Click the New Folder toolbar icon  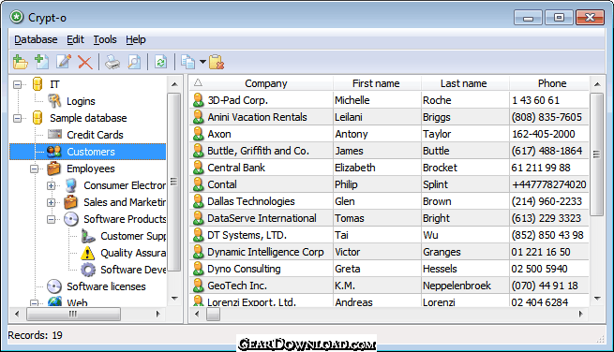point(21,62)
